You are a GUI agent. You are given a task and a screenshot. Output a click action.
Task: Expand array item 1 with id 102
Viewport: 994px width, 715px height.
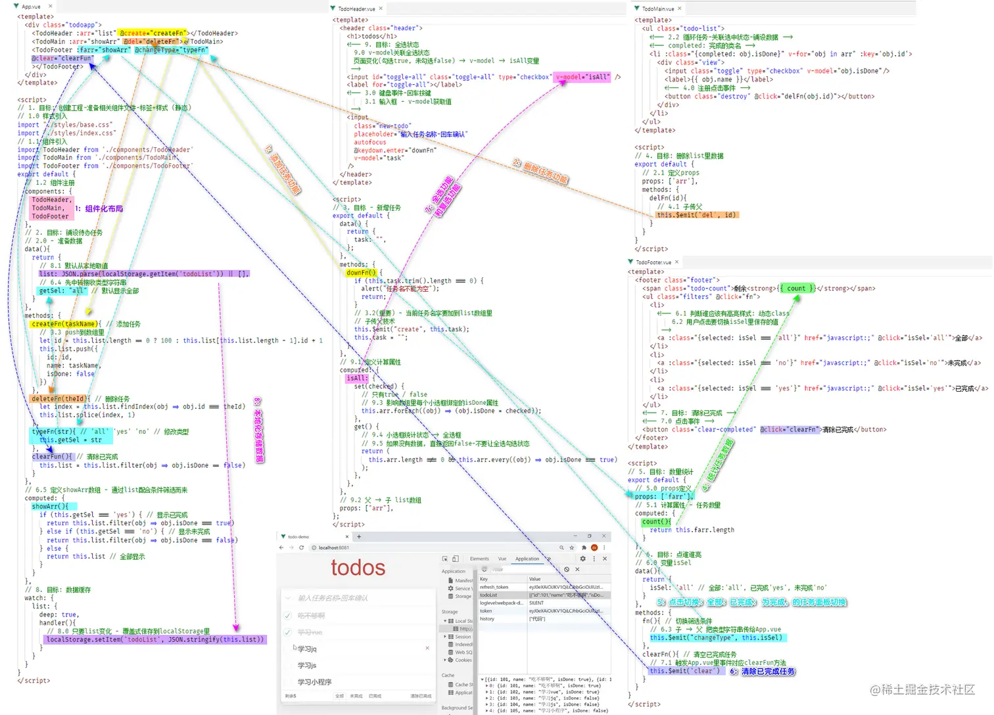click(487, 692)
